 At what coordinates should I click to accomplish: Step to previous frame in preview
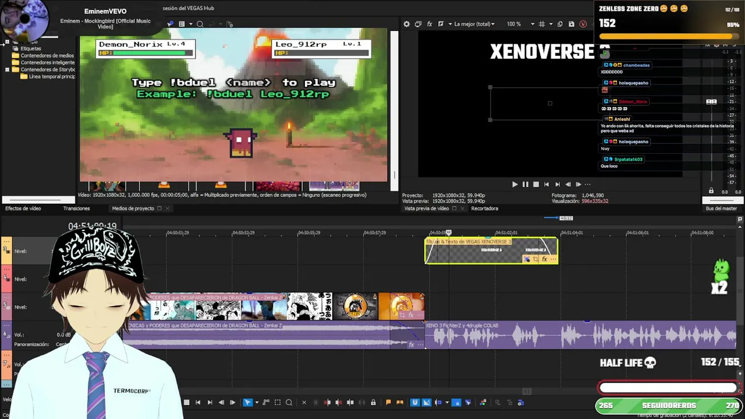tap(568, 184)
